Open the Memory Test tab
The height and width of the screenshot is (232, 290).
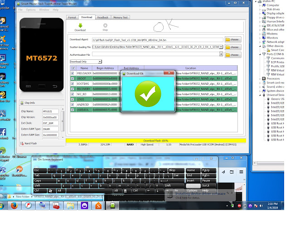pos(121,17)
